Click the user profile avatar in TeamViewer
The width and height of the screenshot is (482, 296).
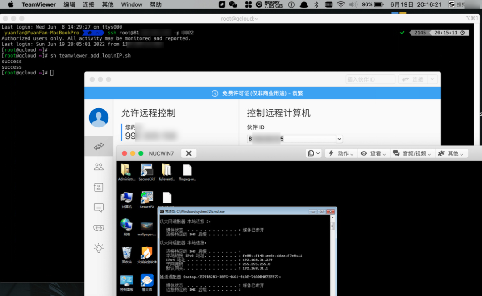click(99, 117)
